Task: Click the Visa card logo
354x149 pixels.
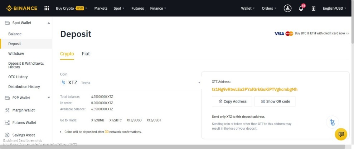Action: coord(279,34)
